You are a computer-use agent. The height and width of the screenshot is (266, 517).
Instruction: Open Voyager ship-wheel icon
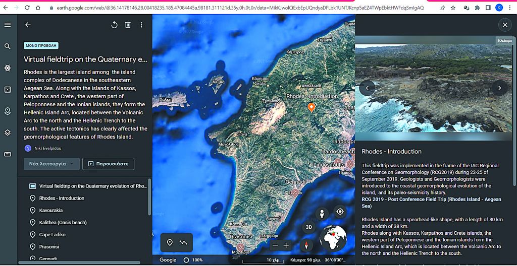tap(7, 68)
